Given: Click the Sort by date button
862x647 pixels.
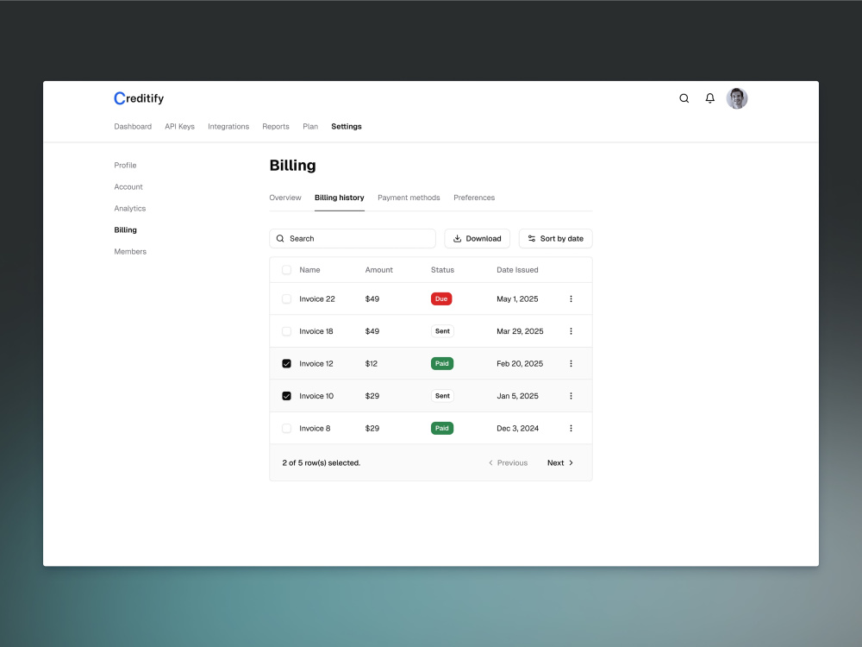Looking at the screenshot, I should pyautogui.click(x=556, y=239).
